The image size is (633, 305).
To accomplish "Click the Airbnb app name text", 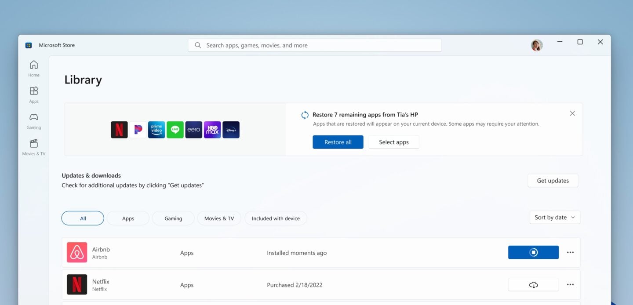I will [101, 249].
